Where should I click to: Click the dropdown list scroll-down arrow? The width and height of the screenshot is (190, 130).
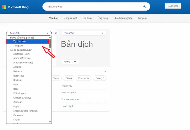(50, 122)
